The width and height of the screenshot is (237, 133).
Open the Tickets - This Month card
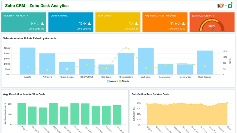[24, 22]
